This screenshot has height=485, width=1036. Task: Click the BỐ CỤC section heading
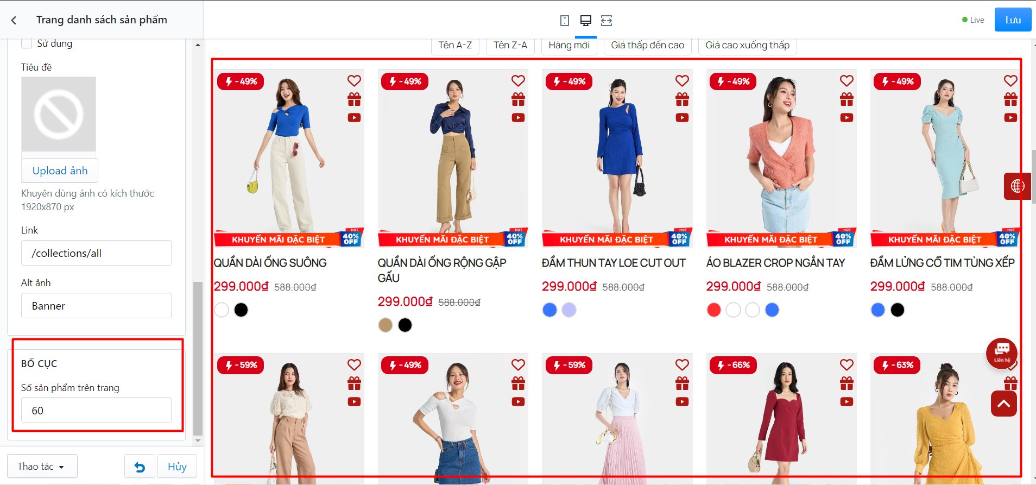click(x=39, y=364)
